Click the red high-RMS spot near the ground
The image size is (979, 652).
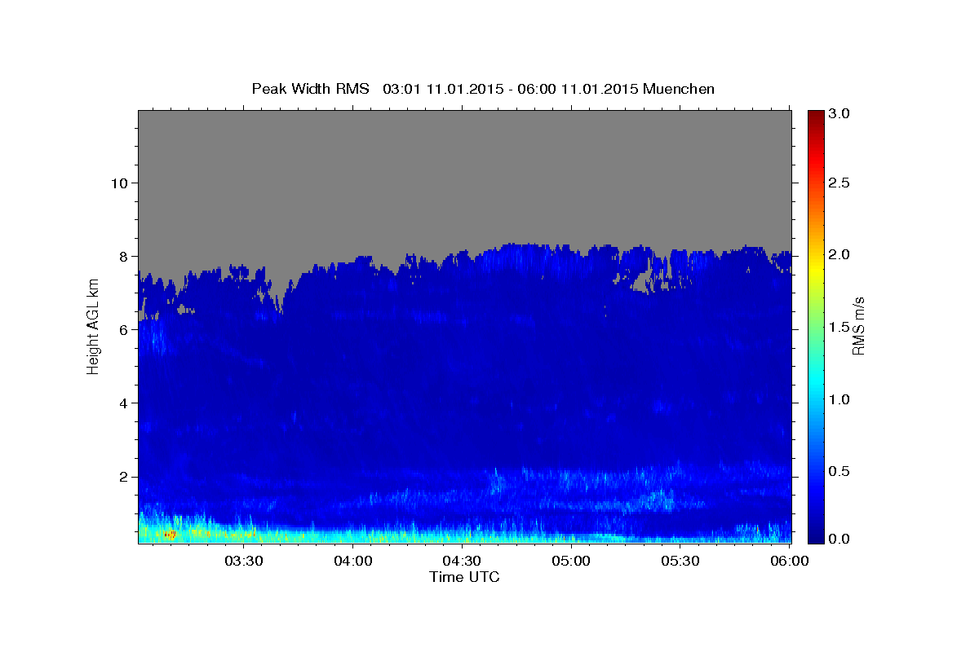170,534
